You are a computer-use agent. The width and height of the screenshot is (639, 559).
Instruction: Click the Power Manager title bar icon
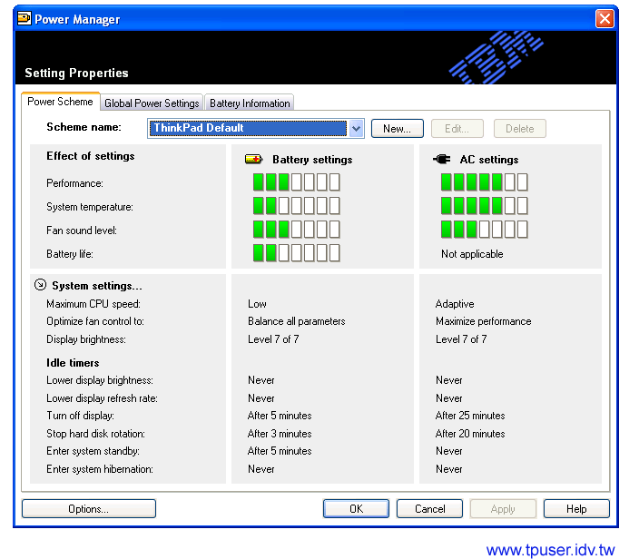pos(24,19)
